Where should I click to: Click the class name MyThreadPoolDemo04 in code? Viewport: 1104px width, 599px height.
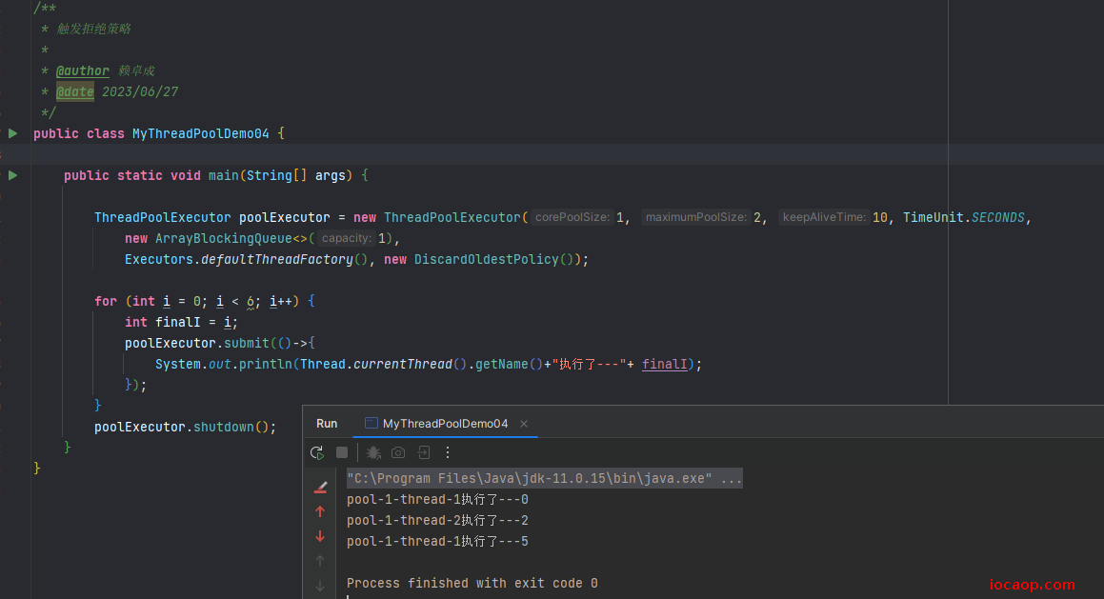201,133
